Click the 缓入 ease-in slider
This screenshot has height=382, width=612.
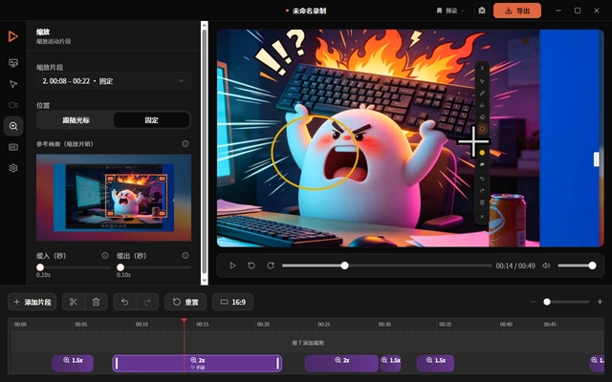74,267
